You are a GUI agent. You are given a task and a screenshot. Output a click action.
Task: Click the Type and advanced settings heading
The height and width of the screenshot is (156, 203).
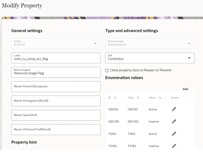[x=132, y=31]
